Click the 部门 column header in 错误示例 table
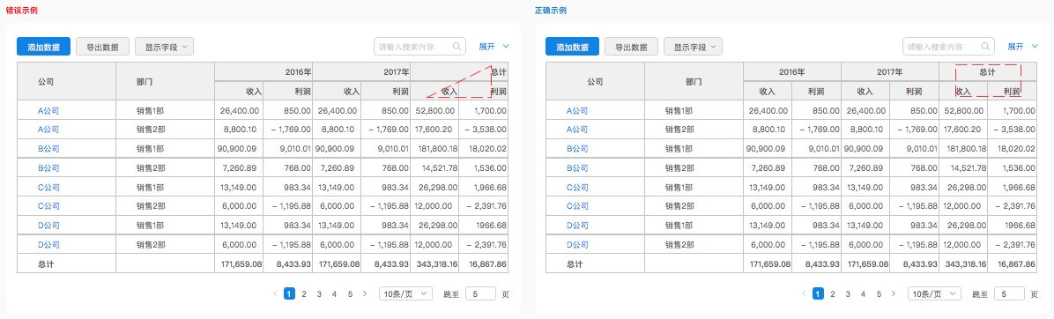1054x319 pixels. click(166, 81)
